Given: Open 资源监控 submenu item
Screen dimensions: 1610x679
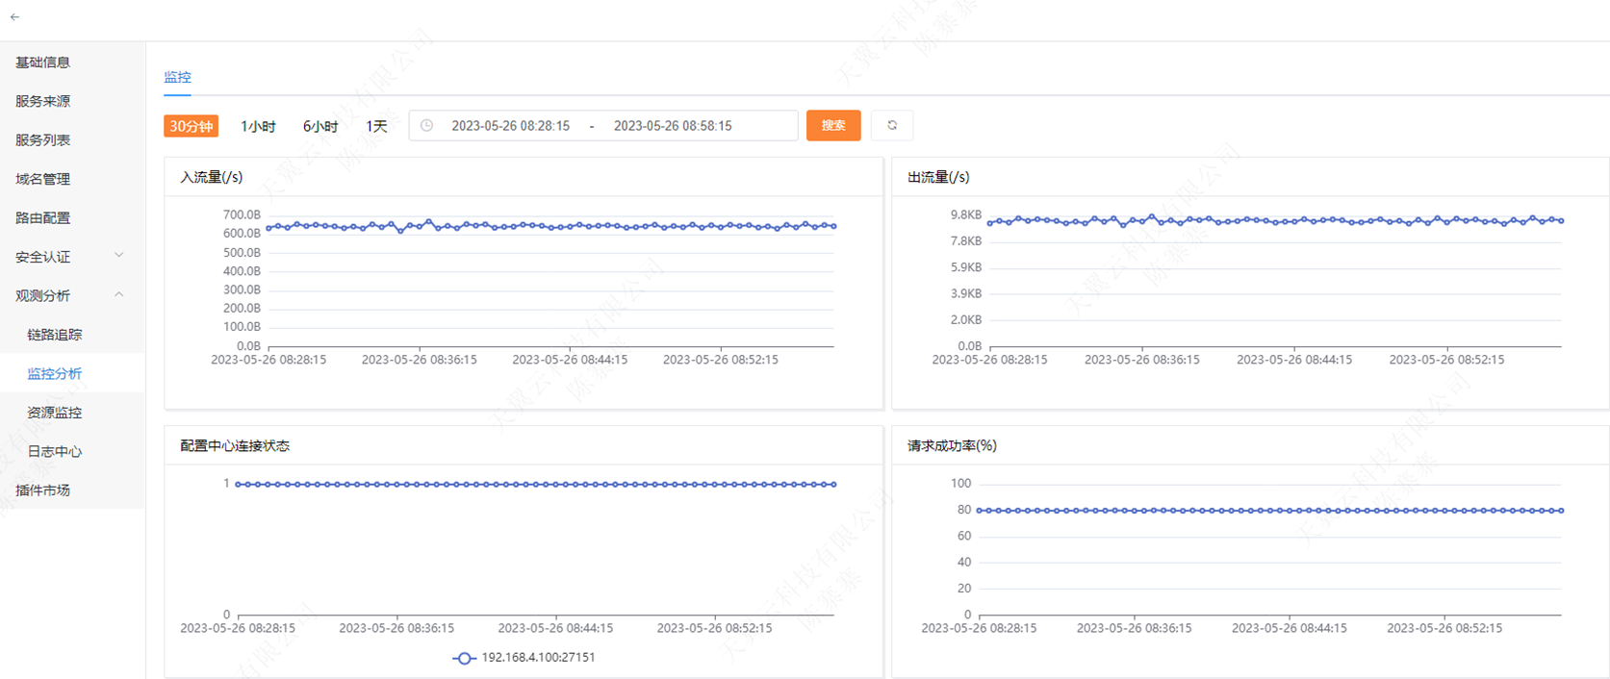Looking at the screenshot, I should point(55,413).
